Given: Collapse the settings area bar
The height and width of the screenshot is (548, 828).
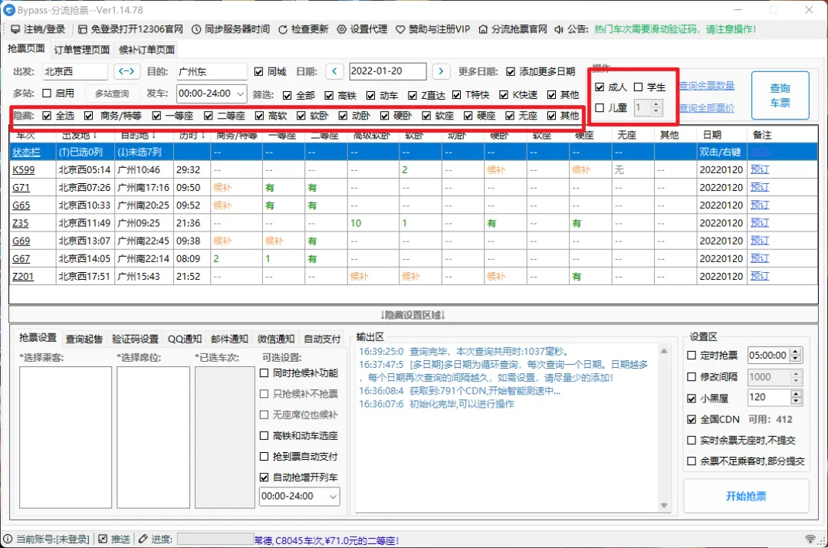Looking at the screenshot, I should [413, 315].
